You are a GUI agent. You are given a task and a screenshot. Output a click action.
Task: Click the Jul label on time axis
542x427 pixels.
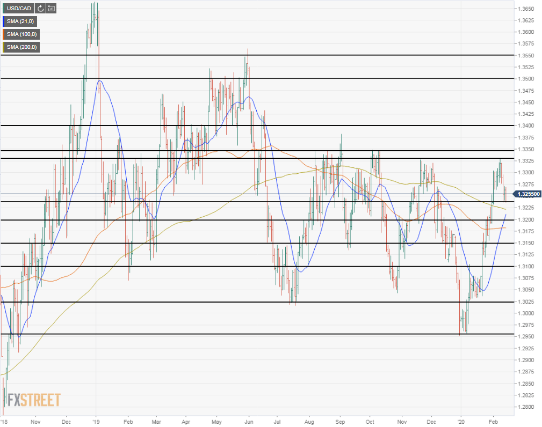click(x=277, y=422)
